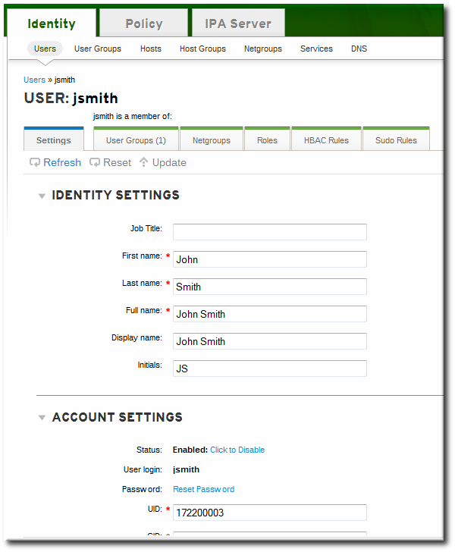The width and height of the screenshot is (455, 552).
Task: Go to Hosts in the navigation bar
Action: click(x=150, y=49)
